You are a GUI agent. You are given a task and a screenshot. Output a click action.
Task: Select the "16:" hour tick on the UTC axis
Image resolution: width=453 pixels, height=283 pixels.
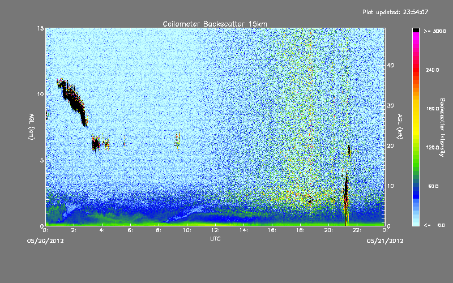(272, 230)
